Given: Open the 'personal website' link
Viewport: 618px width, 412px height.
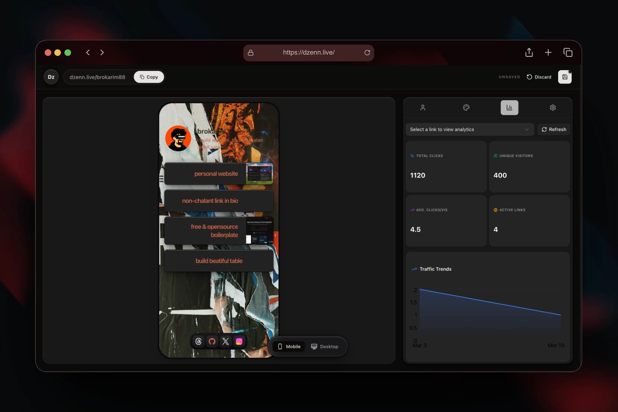Looking at the screenshot, I should pyautogui.click(x=219, y=174).
